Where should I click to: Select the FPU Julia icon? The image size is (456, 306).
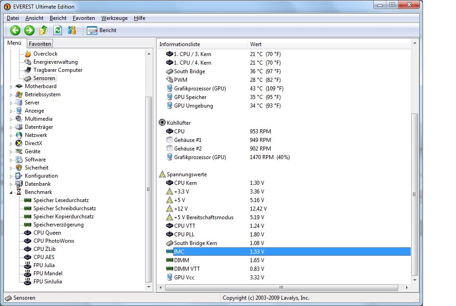pyautogui.click(x=28, y=265)
